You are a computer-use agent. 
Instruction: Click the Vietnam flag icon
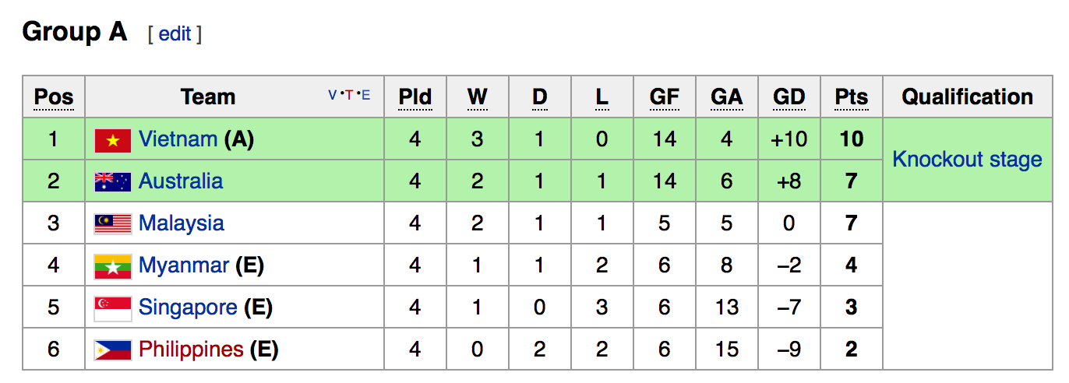coord(112,140)
